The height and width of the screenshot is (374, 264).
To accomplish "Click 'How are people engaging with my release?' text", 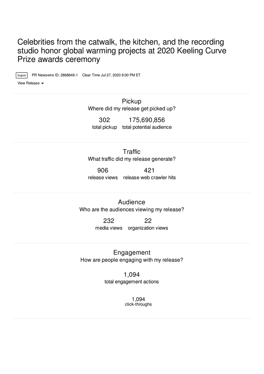I will coord(132,260).
